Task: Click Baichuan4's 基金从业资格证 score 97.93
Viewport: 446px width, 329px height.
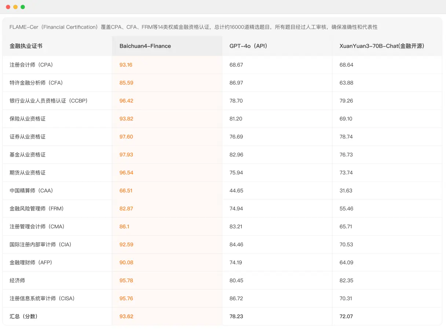Action: click(x=126, y=154)
